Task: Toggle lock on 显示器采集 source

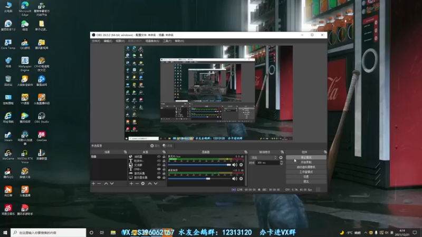Action: (x=164, y=177)
